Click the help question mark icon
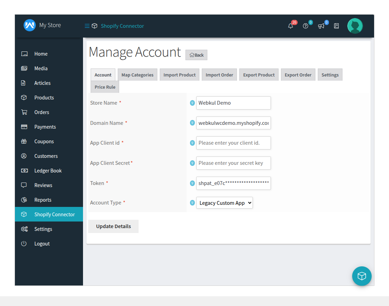 click(305, 26)
